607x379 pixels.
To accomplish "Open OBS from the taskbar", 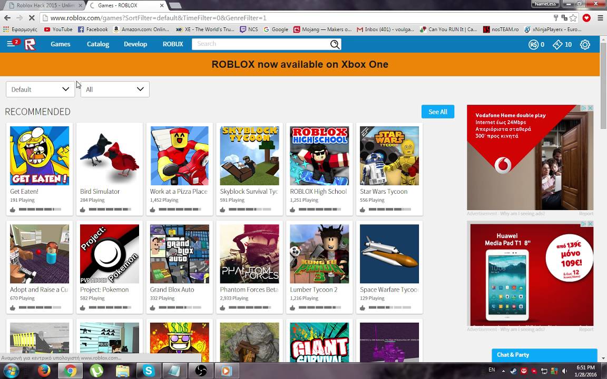I will [201, 371].
